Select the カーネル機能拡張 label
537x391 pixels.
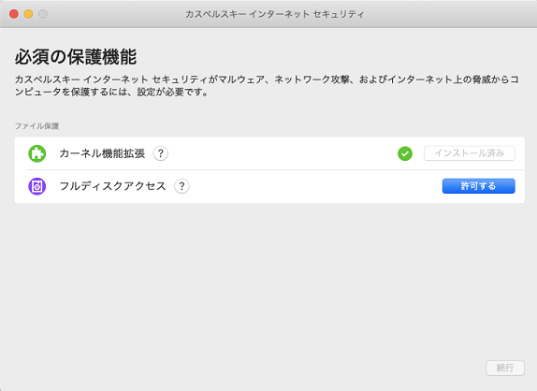point(102,153)
